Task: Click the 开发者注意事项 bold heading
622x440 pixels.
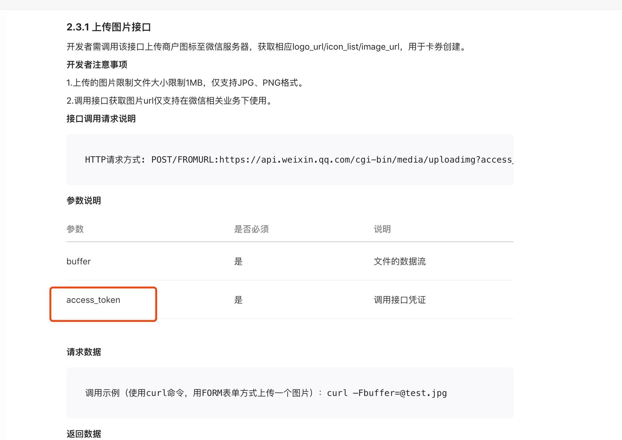Action: pyautogui.click(x=97, y=65)
